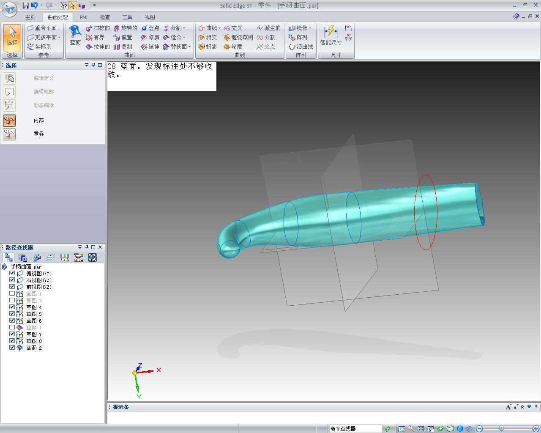Select the 偏置 offset surface tool

click(123, 37)
